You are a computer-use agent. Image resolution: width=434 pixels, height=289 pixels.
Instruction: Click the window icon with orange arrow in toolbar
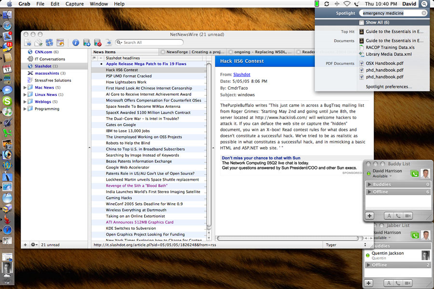click(x=60, y=42)
